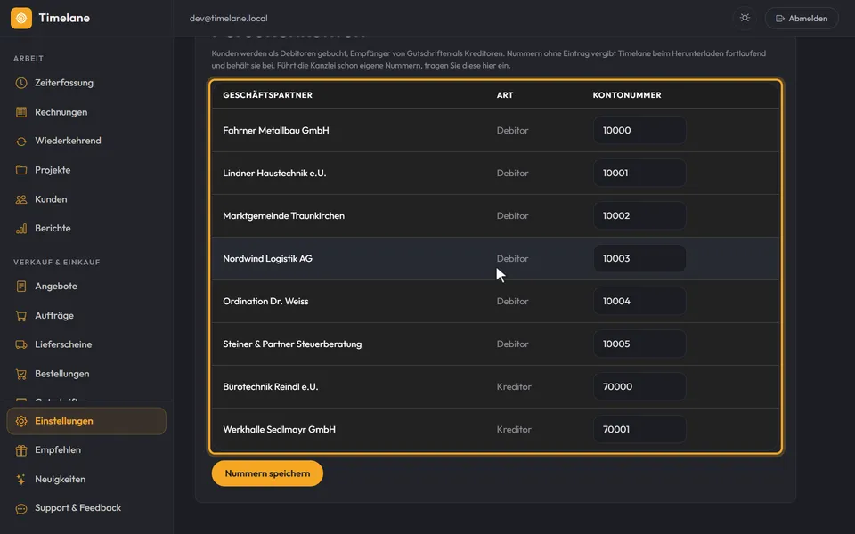Edit account number for Fahrner Metallbau GmbH
Viewport: 855px width, 534px height.
639,130
